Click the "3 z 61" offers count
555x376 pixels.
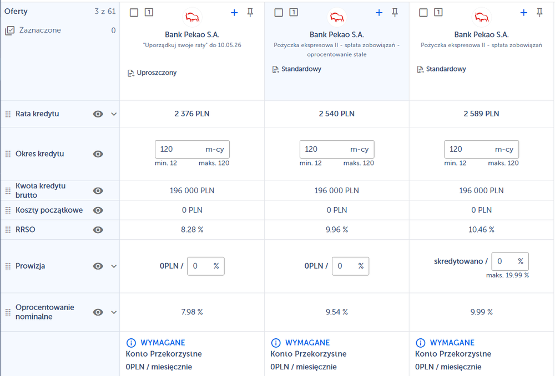point(105,11)
